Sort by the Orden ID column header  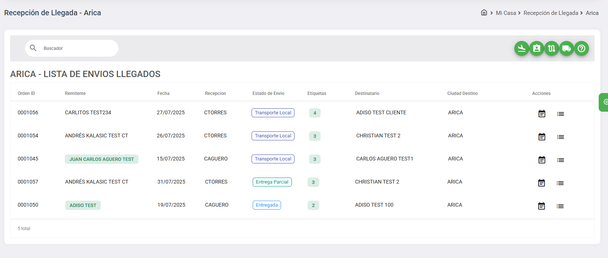click(26, 93)
